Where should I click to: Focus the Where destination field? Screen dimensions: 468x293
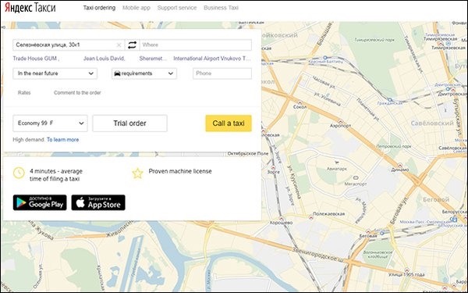[x=196, y=45]
